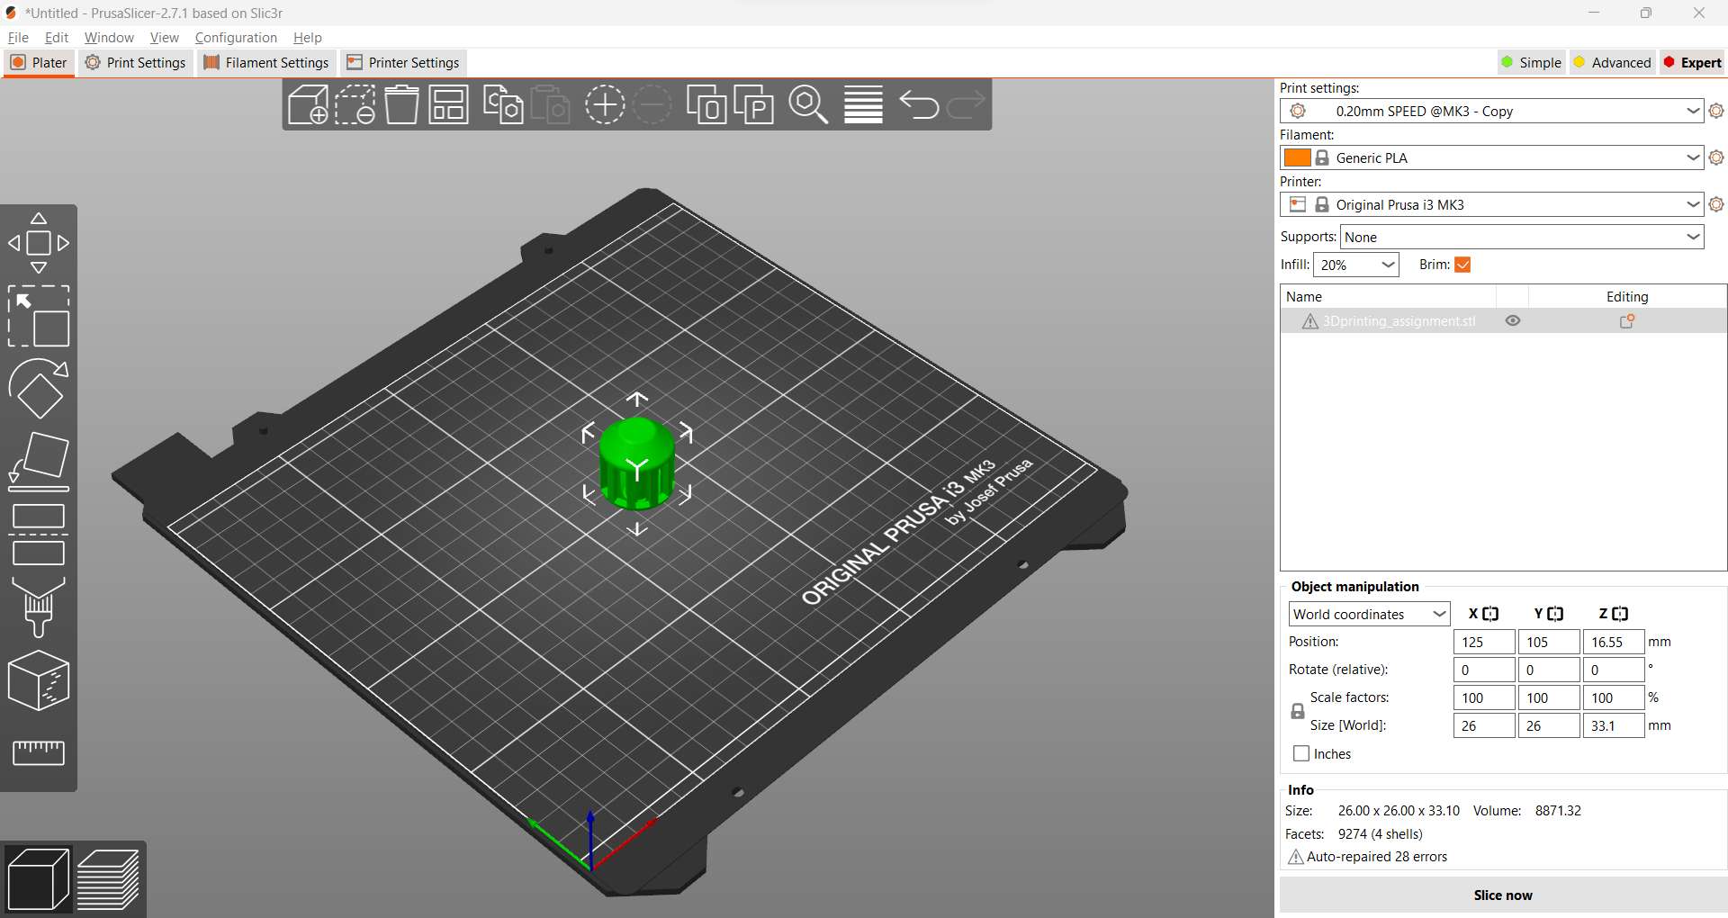Image resolution: width=1728 pixels, height=918 pixels.
Task: Select the Place on face tool
Action: [x=39, y=462]
